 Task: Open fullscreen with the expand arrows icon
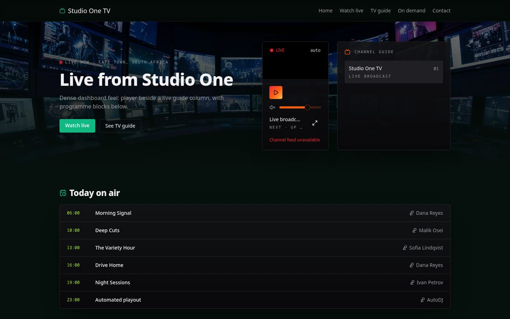315,123
